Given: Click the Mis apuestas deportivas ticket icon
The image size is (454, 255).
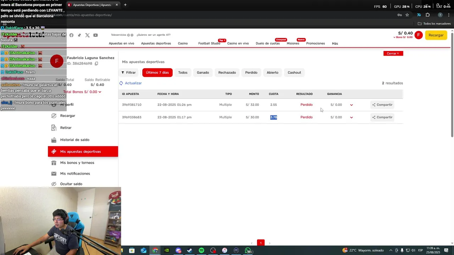Looking at the screenshot, I should pos(54,152).
